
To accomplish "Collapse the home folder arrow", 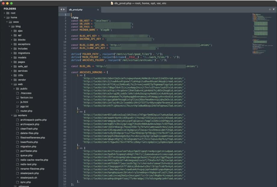I will (x=5, y=17).
